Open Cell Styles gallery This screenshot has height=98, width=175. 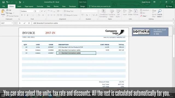[x=118, y=13]
